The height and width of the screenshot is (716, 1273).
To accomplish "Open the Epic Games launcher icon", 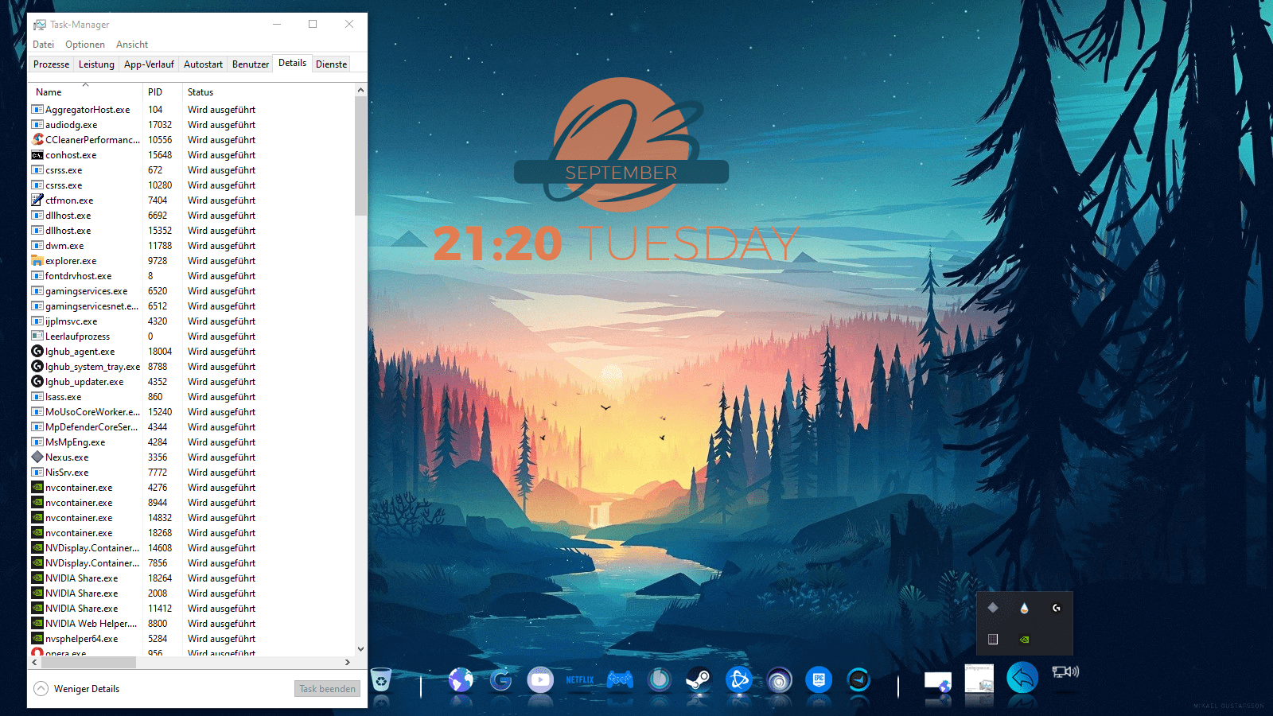I will pos(818,679).
